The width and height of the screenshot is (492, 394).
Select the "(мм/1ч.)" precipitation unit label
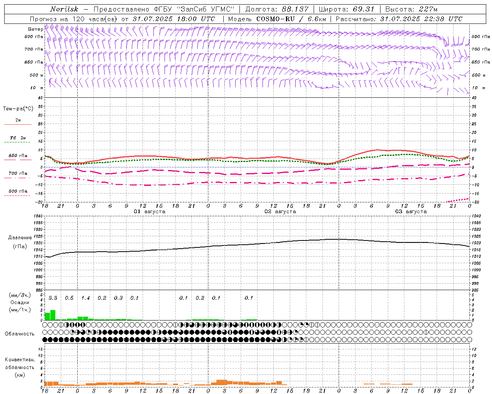[20, 309]
